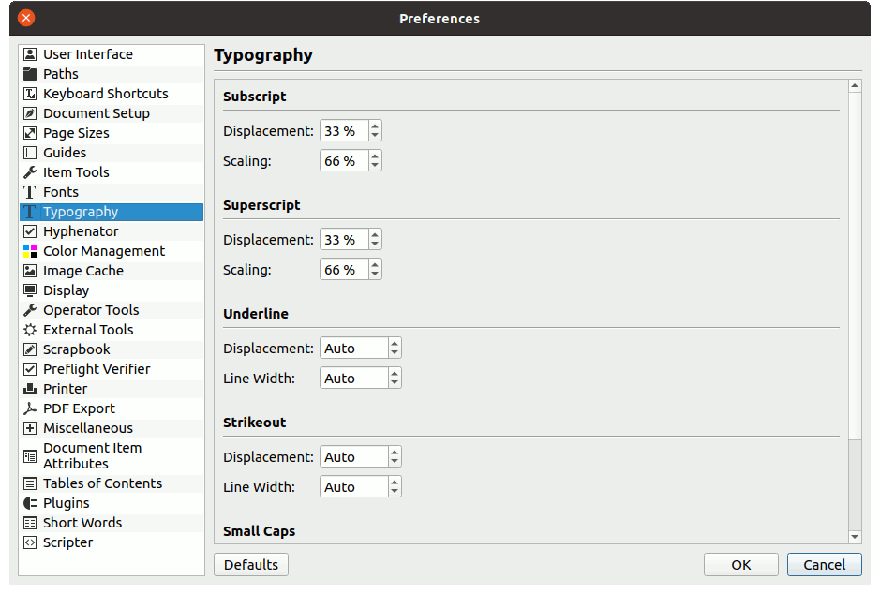Click the User Interface icon in sidebar
880x594 pixels.
[30, 54]
